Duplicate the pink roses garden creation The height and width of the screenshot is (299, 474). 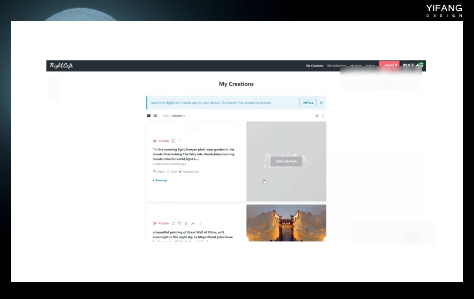pyautogui.click(x=173, y=141)
